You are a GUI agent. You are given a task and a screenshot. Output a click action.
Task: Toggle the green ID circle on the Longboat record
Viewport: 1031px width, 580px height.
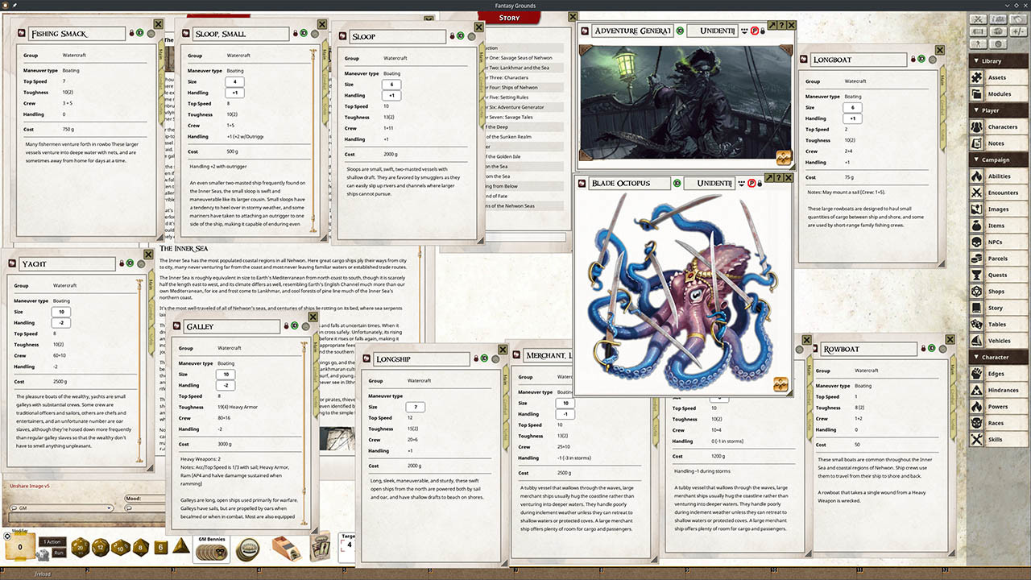(x=921, y=59)
